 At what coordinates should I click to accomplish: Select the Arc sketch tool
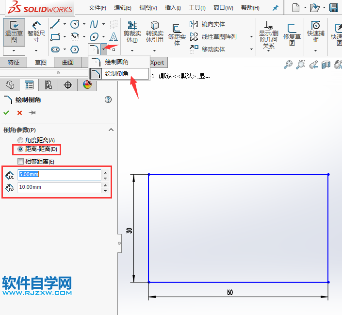click(x=75, y=37)
